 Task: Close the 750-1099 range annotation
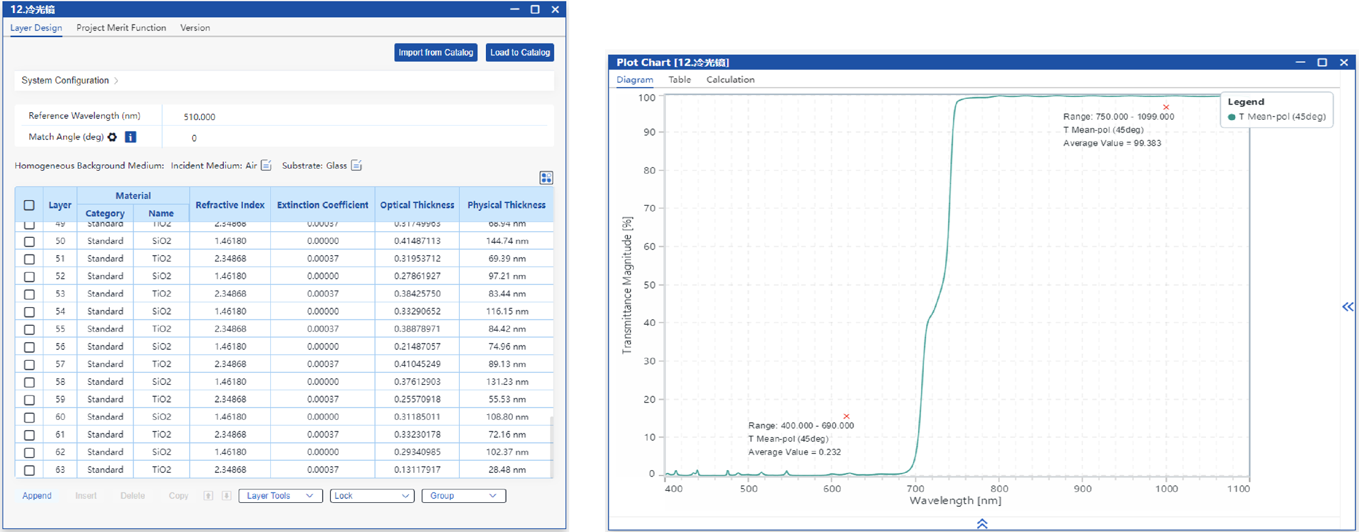click(1166, 107)
